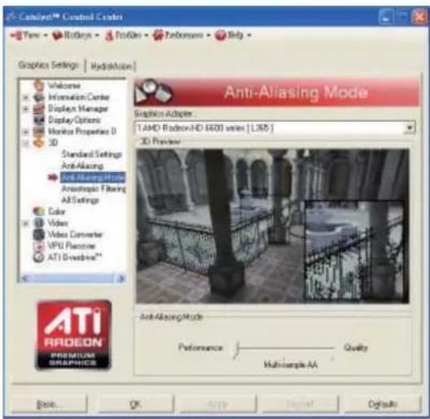Viewport: 430px width, 419px height.
Task: Select Video in the settings tree
Action: coord(58,223)
